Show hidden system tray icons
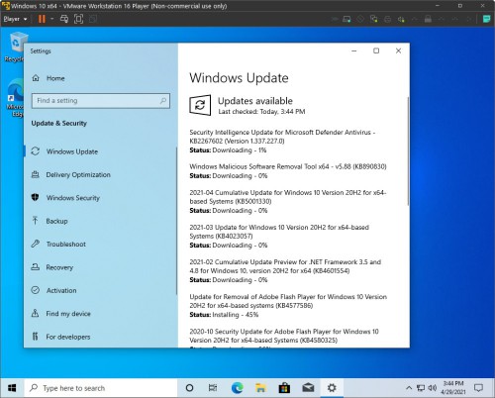The height and width of the screenshot is (398, 495). (x=409, y=388)
